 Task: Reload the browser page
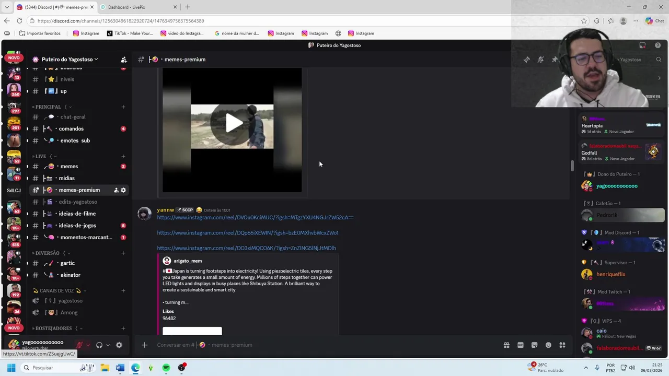(19, 21)
